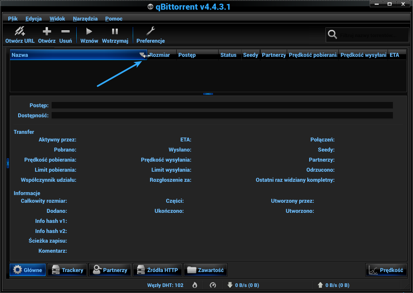Switch to the Partnerzy tab

110,270
